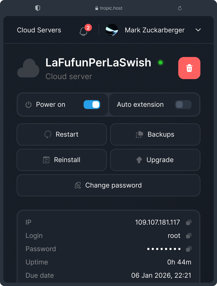Turn off the Power on switch
Image resolution: width=217 pixels, height=286 pixels.
point(92,105)
